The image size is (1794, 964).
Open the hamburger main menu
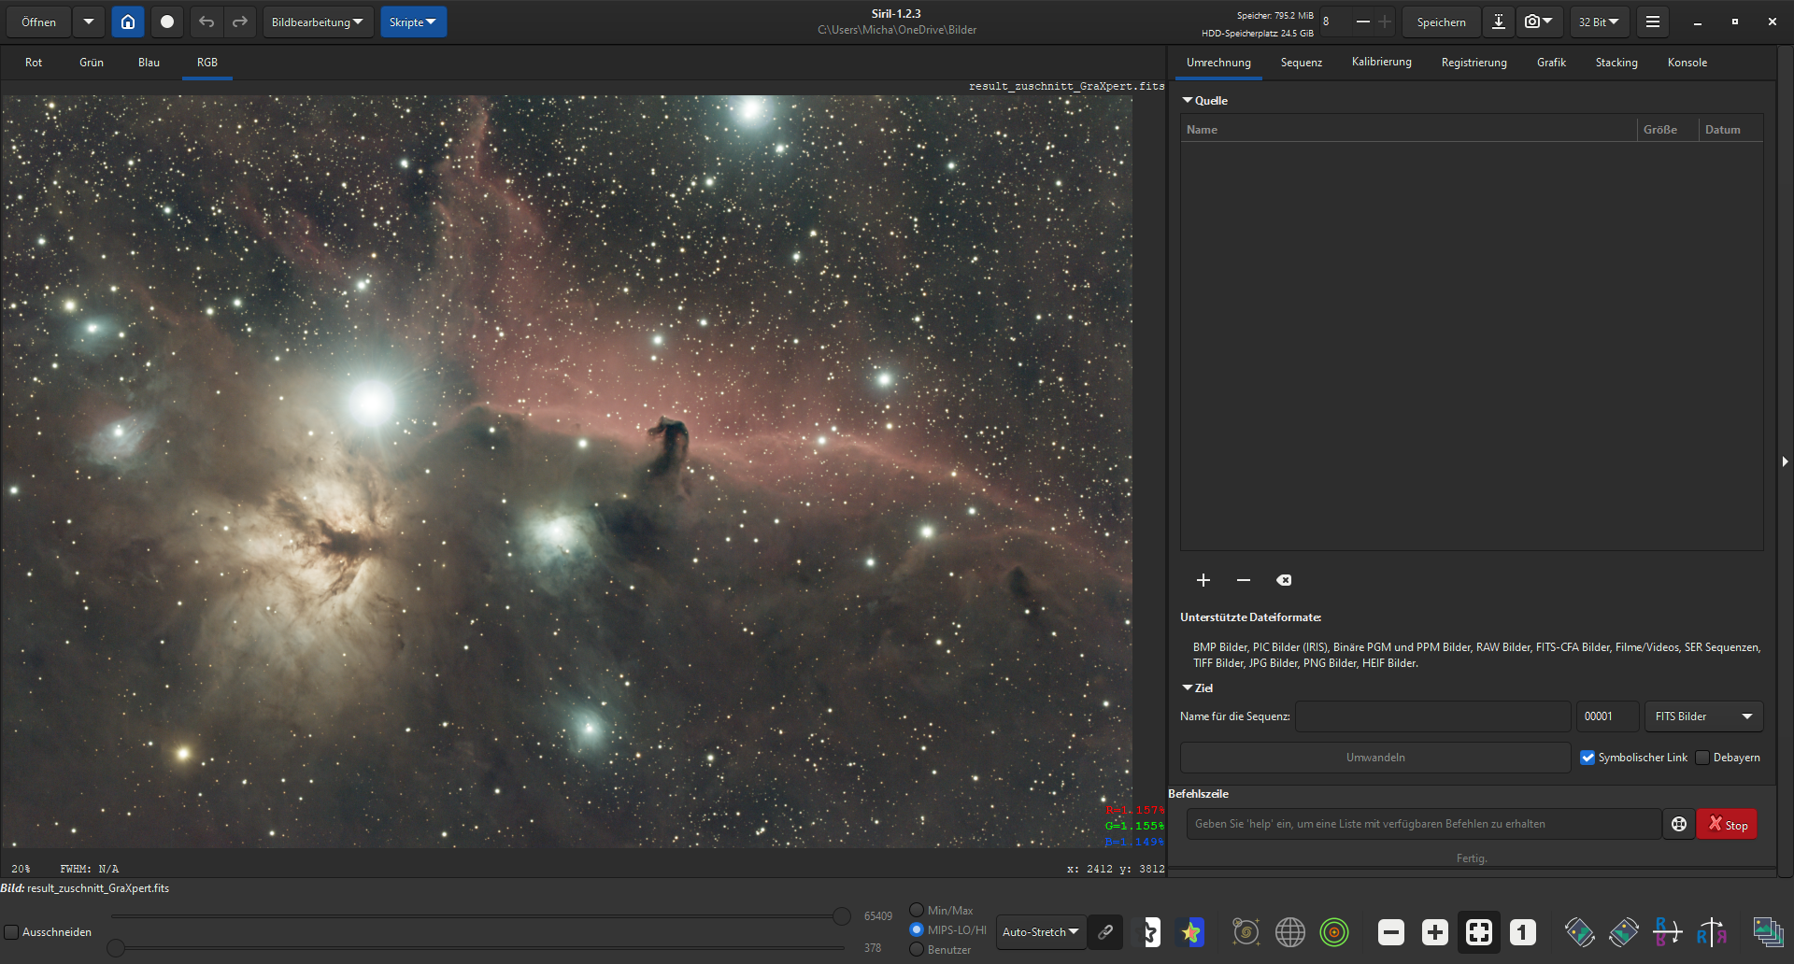(x=1653, y=21)
